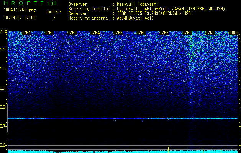Viewport: 241px width, 153px height.
Task: Click the 1.0 kHz axis label
Action: (3, 69)
